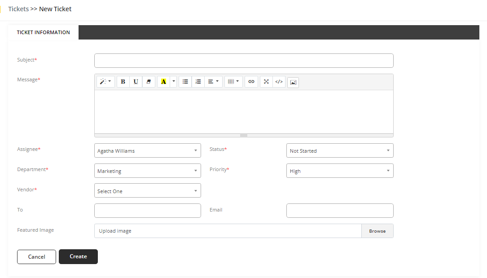487x278 pixels.
Task: Toggle underline formatting in message editor
Action: [x=136, y=82]
